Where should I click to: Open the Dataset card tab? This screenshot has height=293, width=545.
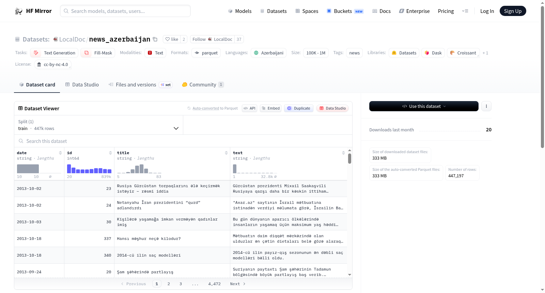tap(37, 85)
